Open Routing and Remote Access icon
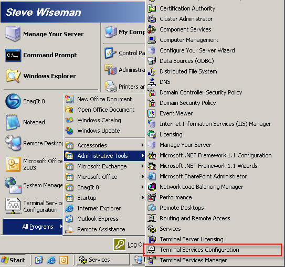This screenshot has width=285, height=267. pyautogui.click(x=152, y=218)
